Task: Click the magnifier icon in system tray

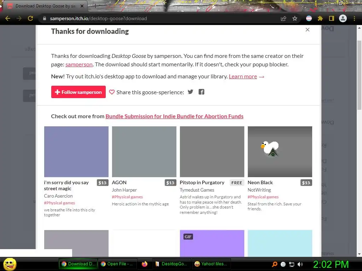Action: [275, 264]
